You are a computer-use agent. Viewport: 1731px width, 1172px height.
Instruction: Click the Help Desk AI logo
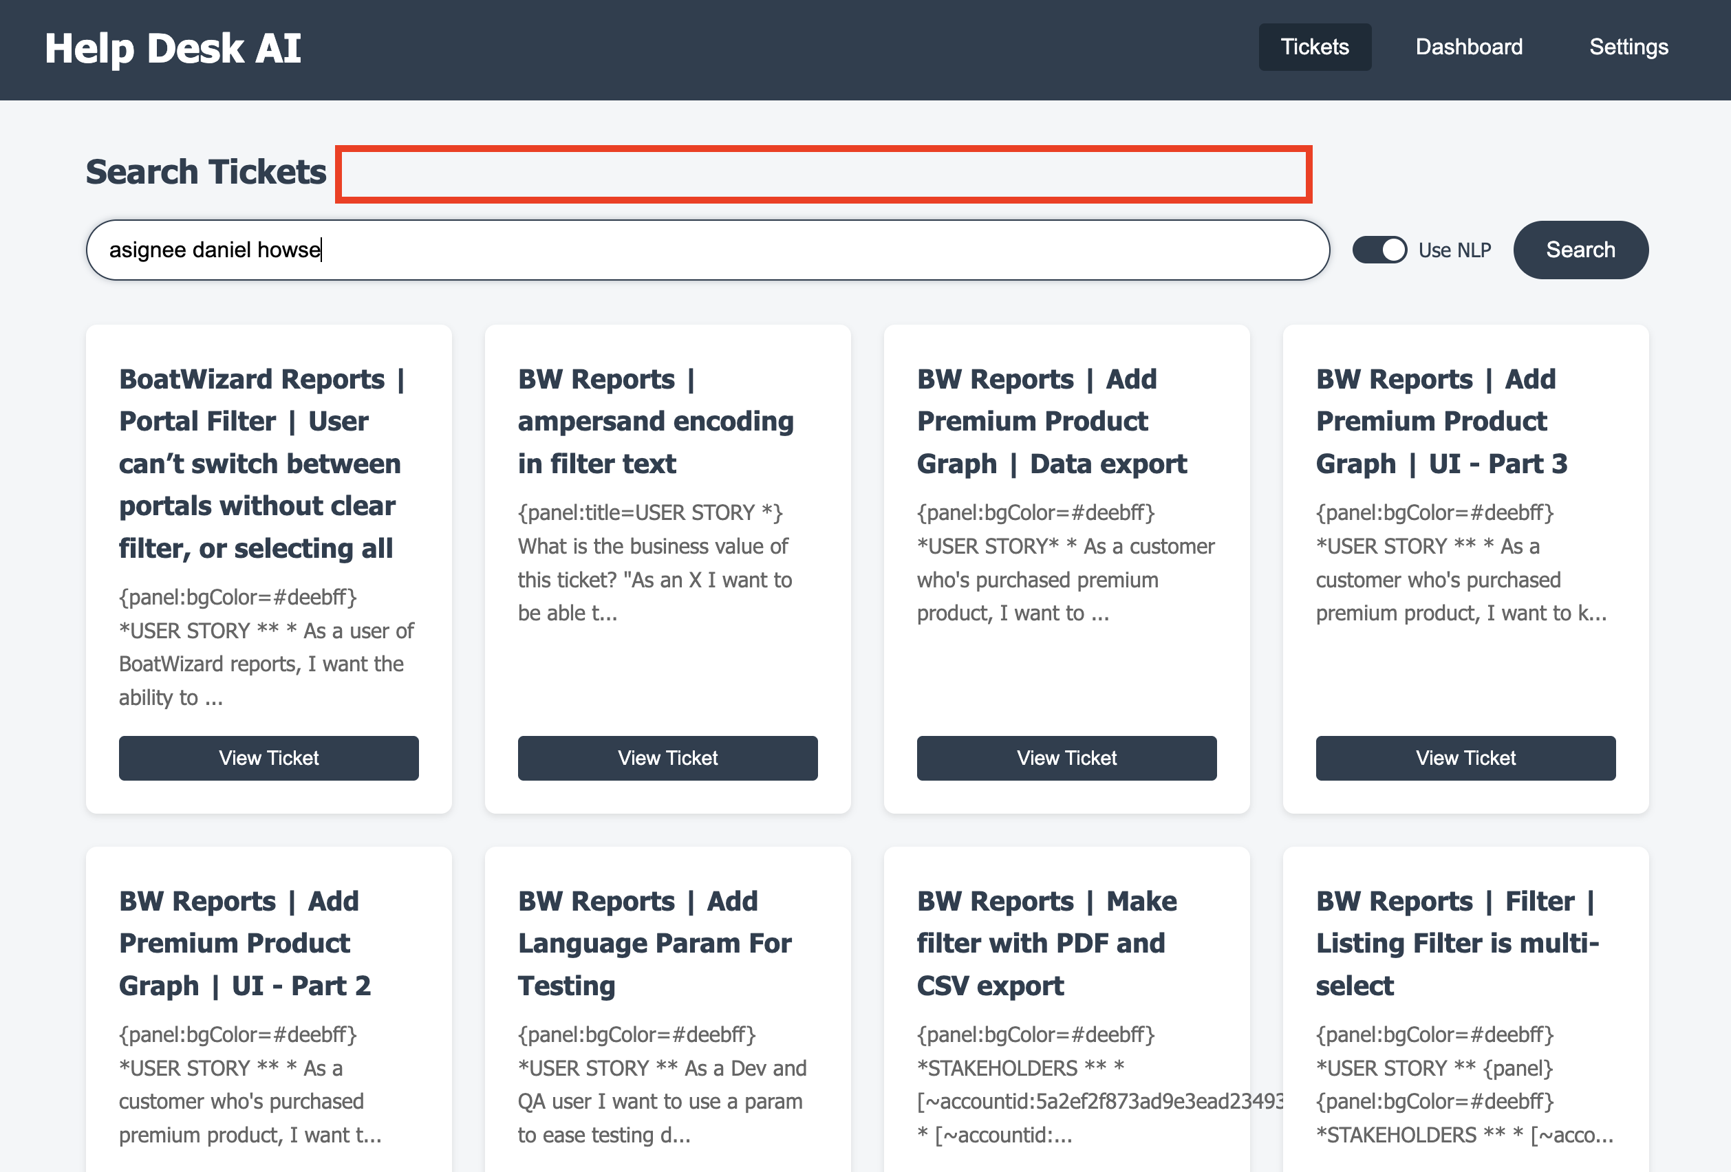(x=173, y=48)
